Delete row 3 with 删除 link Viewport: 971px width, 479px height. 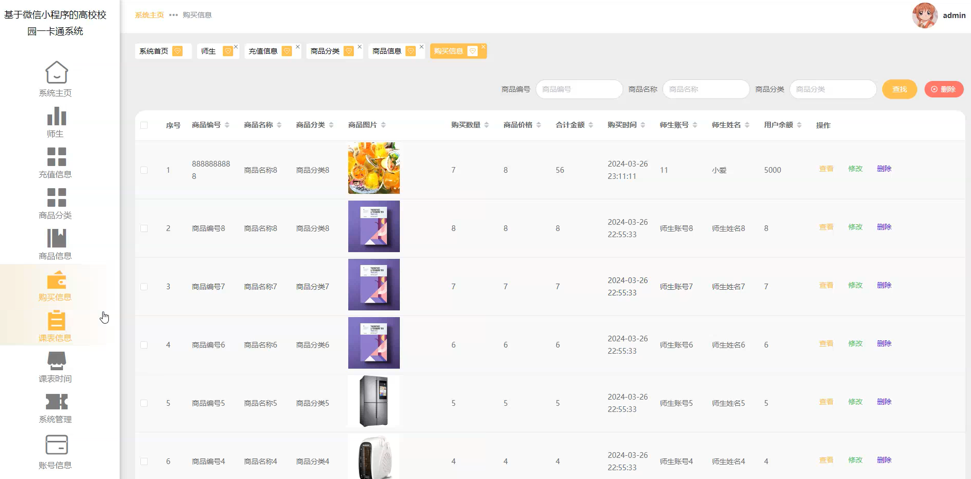[884, 286]
